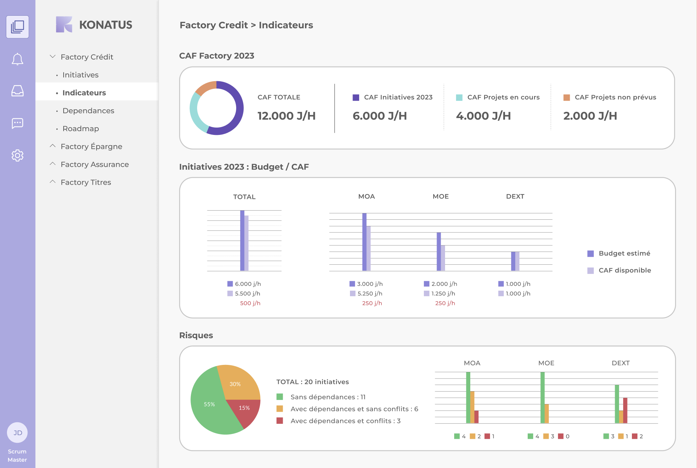Click the Konatus logo
The height and width of the screenshot is (468, 697).
(94, 25)
